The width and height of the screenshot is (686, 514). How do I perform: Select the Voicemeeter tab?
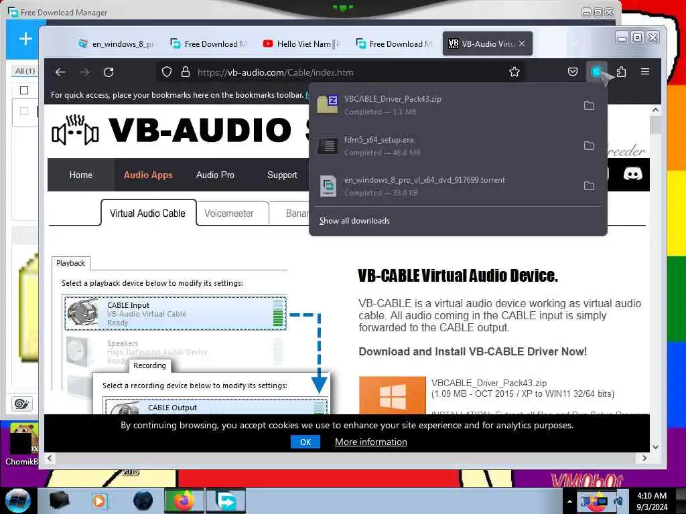click(x=229, y=213)
